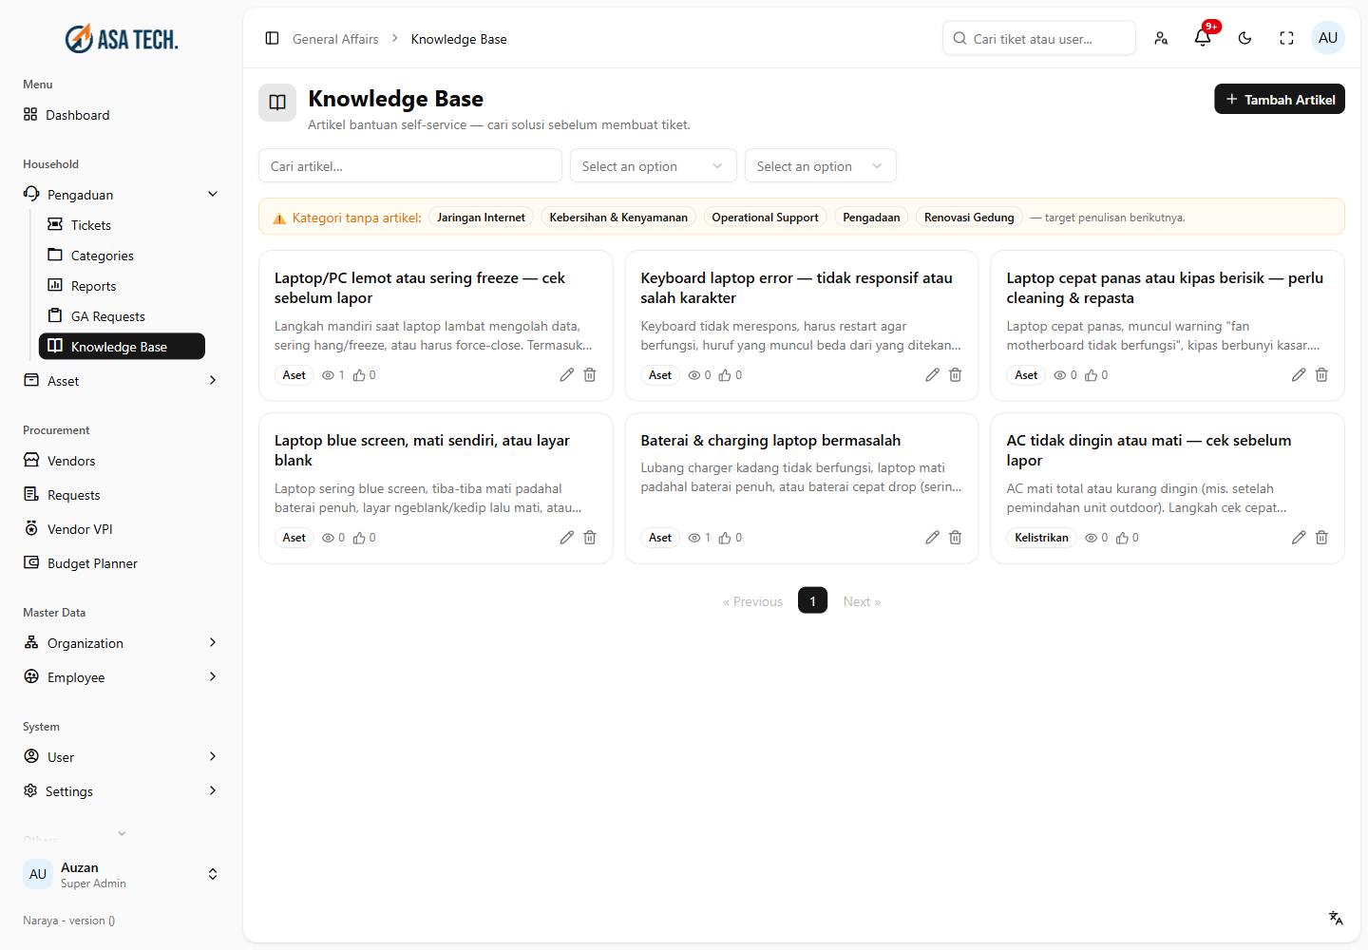1368x950 pixels.
Task: Open the user search icon in header
Action: pyautogui.click(x=1161, y=38)
